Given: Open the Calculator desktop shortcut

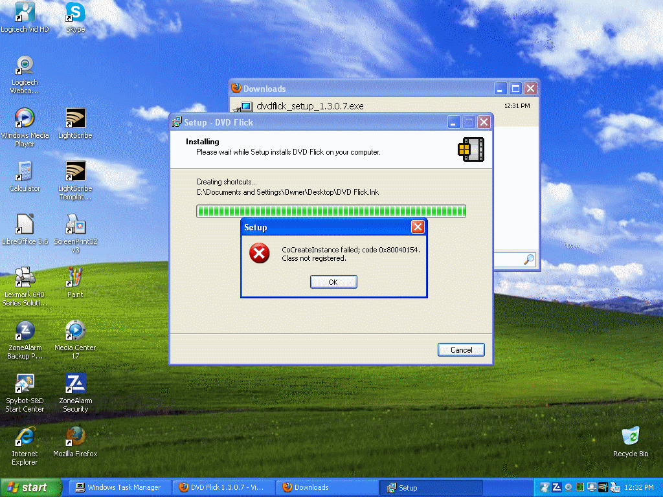Looking at the screenshot, I should (25, 177).
